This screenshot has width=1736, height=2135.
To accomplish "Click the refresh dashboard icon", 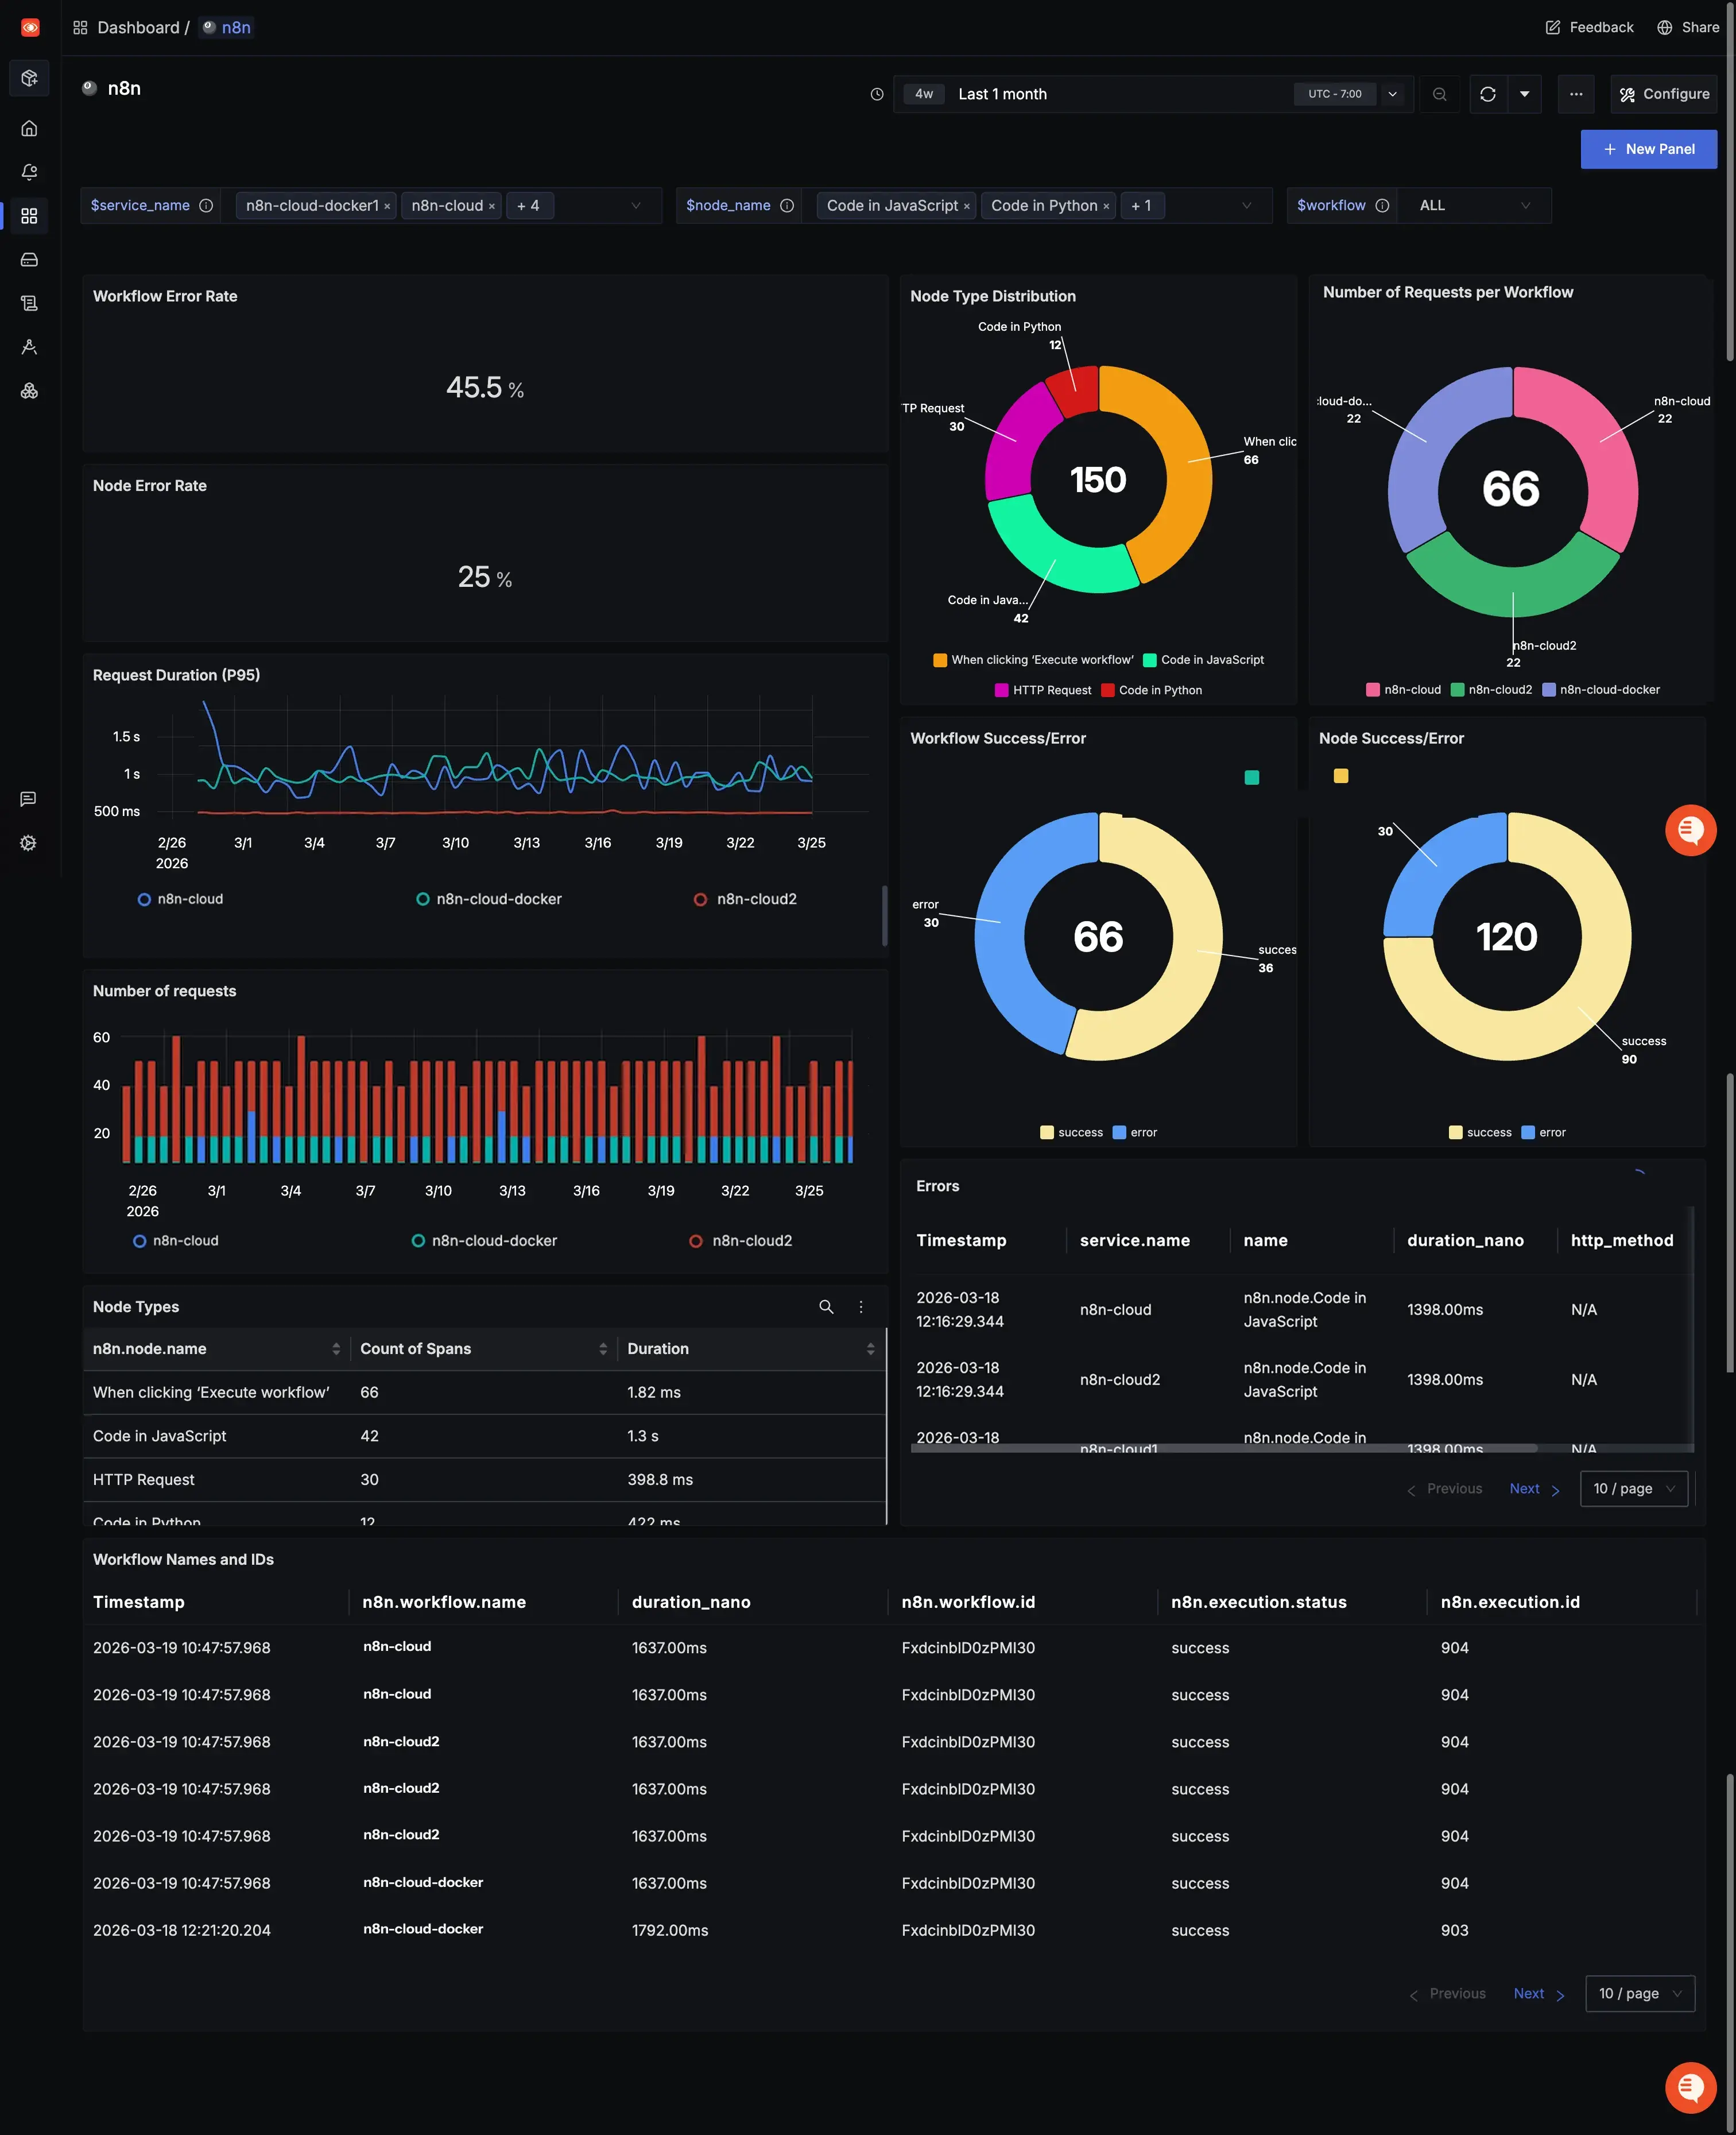I will pyautogui.click(x=1487, y=94).
